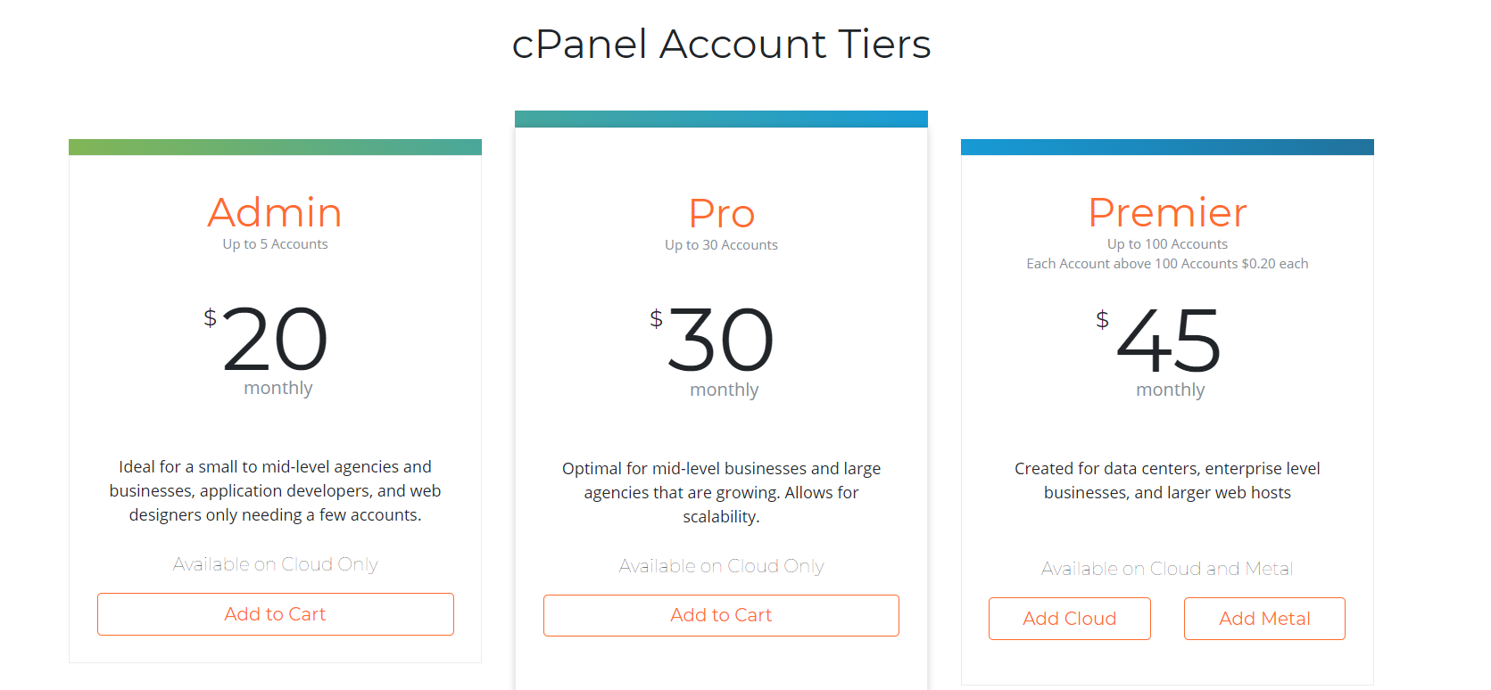Viewport: 1491px width, 690px height.
Task: Click the Up to 5 Accounts text
Action: coord(275,244)
